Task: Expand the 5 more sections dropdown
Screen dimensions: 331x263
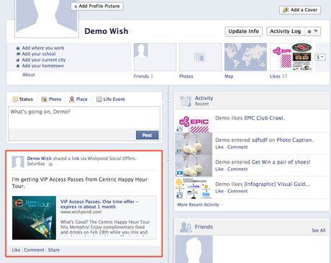Action: tap(320, 57)
